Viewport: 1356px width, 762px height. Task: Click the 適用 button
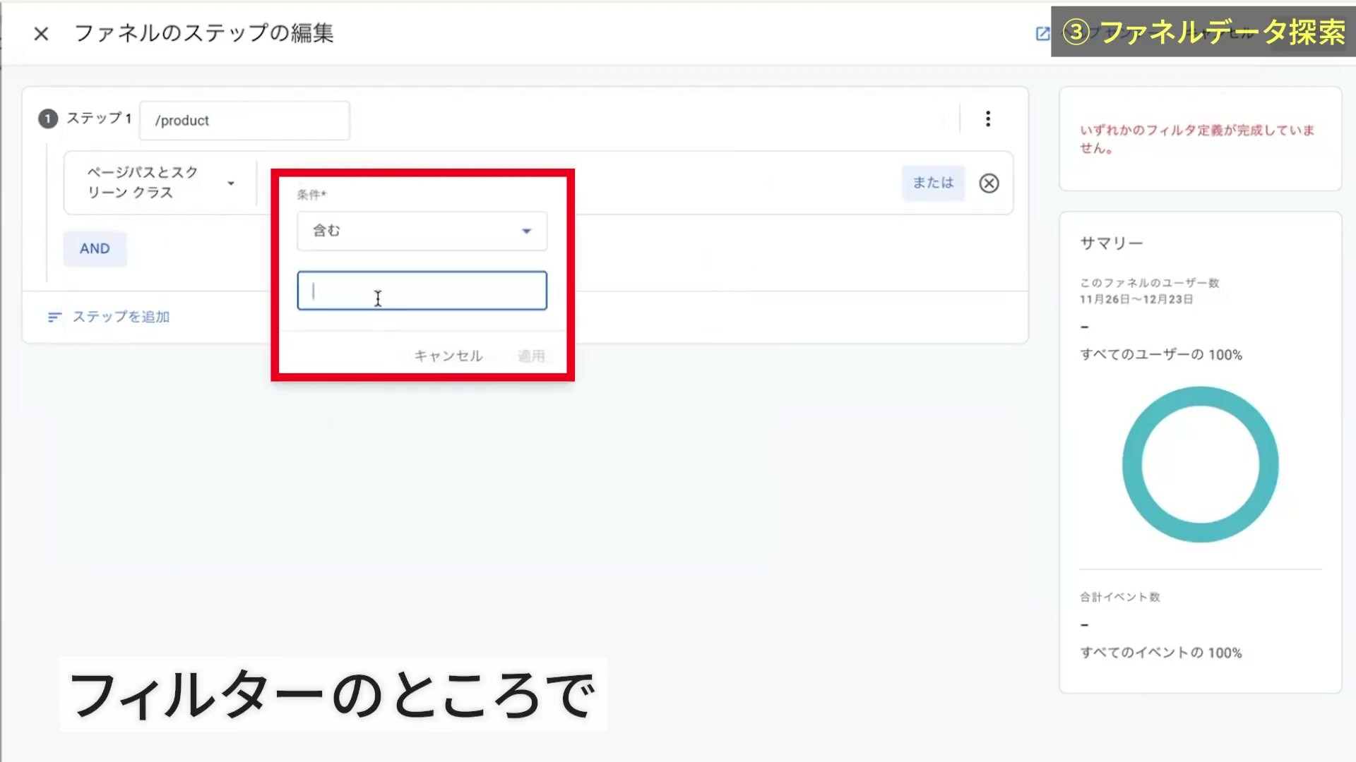531,356
